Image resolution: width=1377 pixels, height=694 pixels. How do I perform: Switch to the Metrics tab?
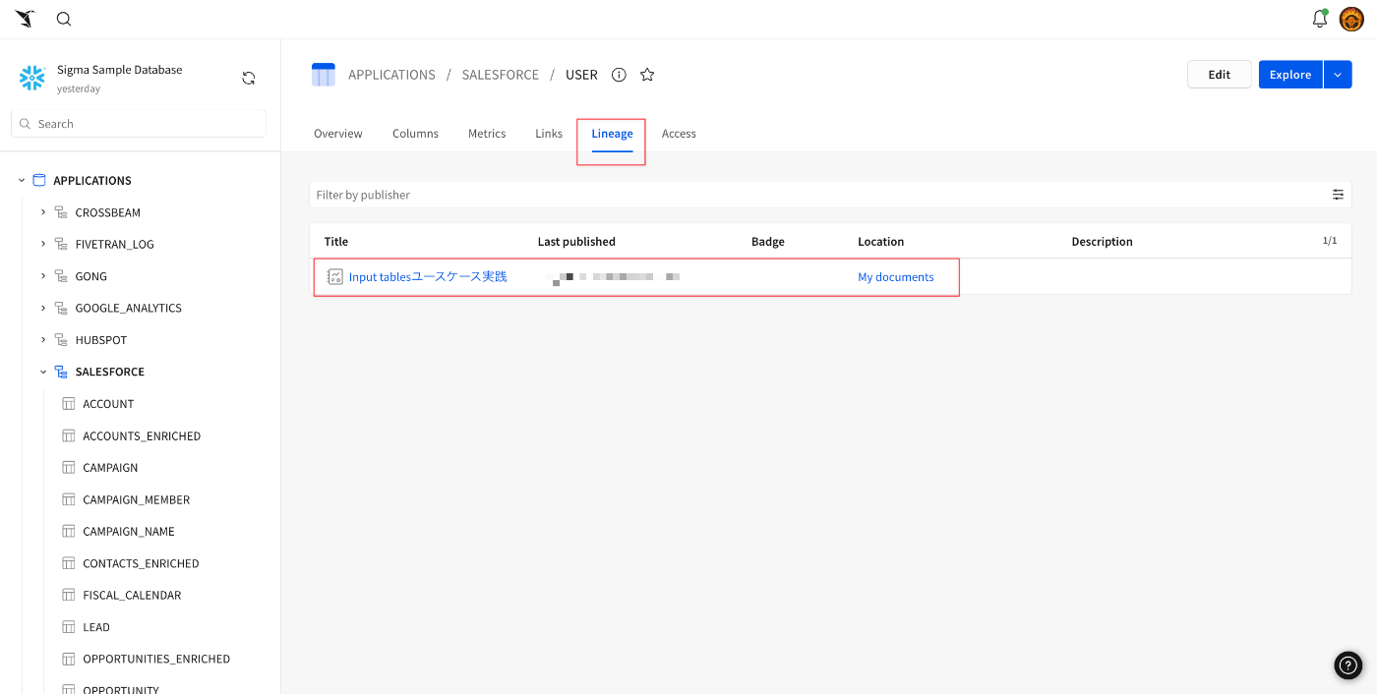[487, 134]
